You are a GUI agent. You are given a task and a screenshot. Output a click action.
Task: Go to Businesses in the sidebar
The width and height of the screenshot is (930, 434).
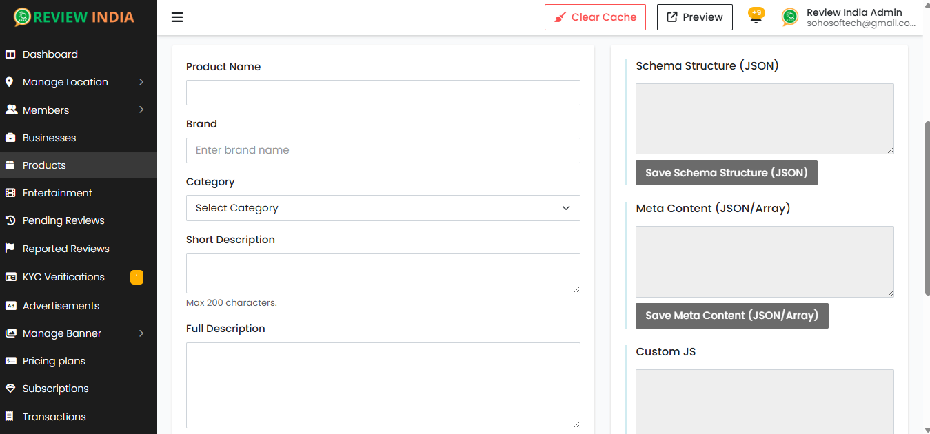coord(79,138)
